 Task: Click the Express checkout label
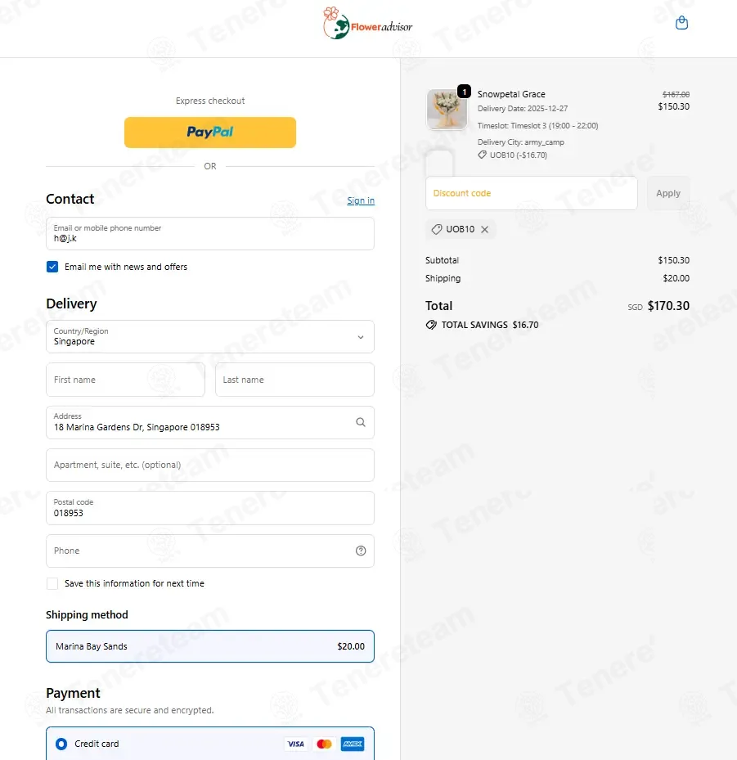(x=209, y=101)
